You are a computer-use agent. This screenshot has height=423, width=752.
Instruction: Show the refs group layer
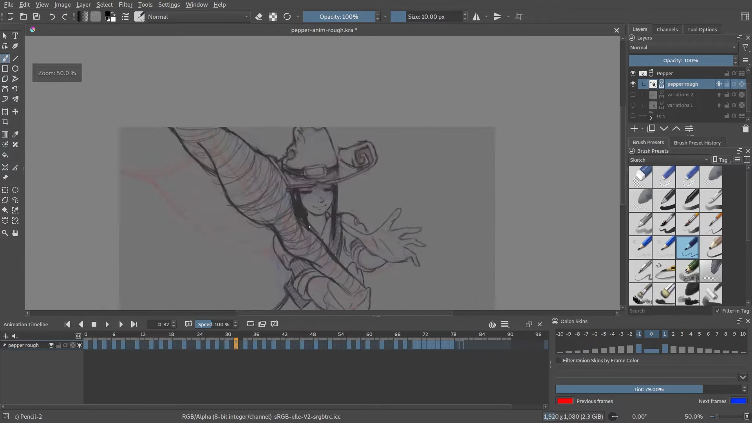click(633, 116)
